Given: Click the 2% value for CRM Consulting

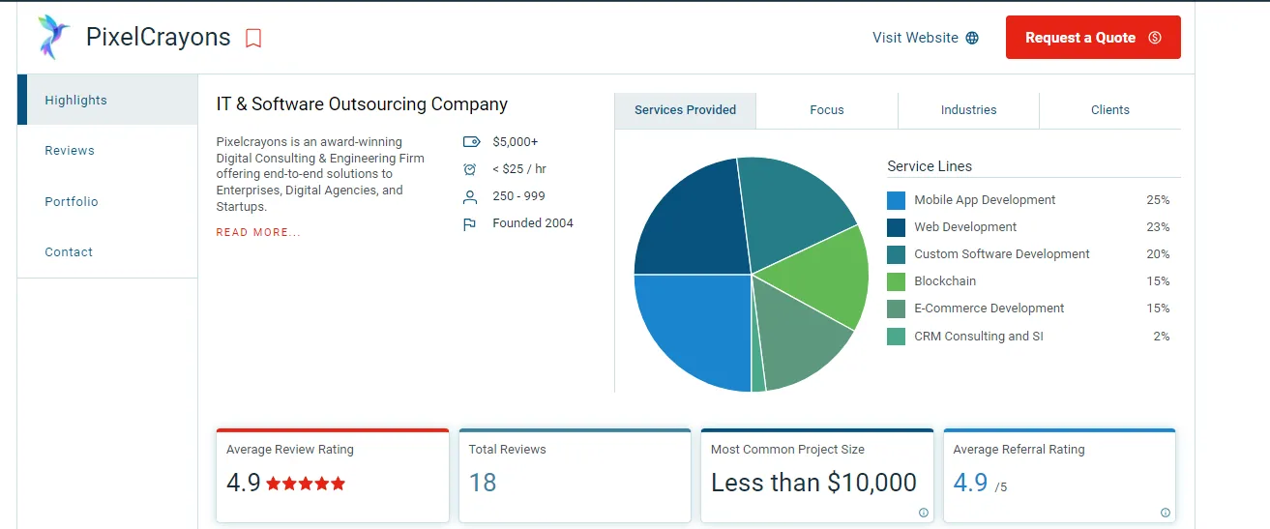Looking at the screenshot, I should [x=1162, y=337].
